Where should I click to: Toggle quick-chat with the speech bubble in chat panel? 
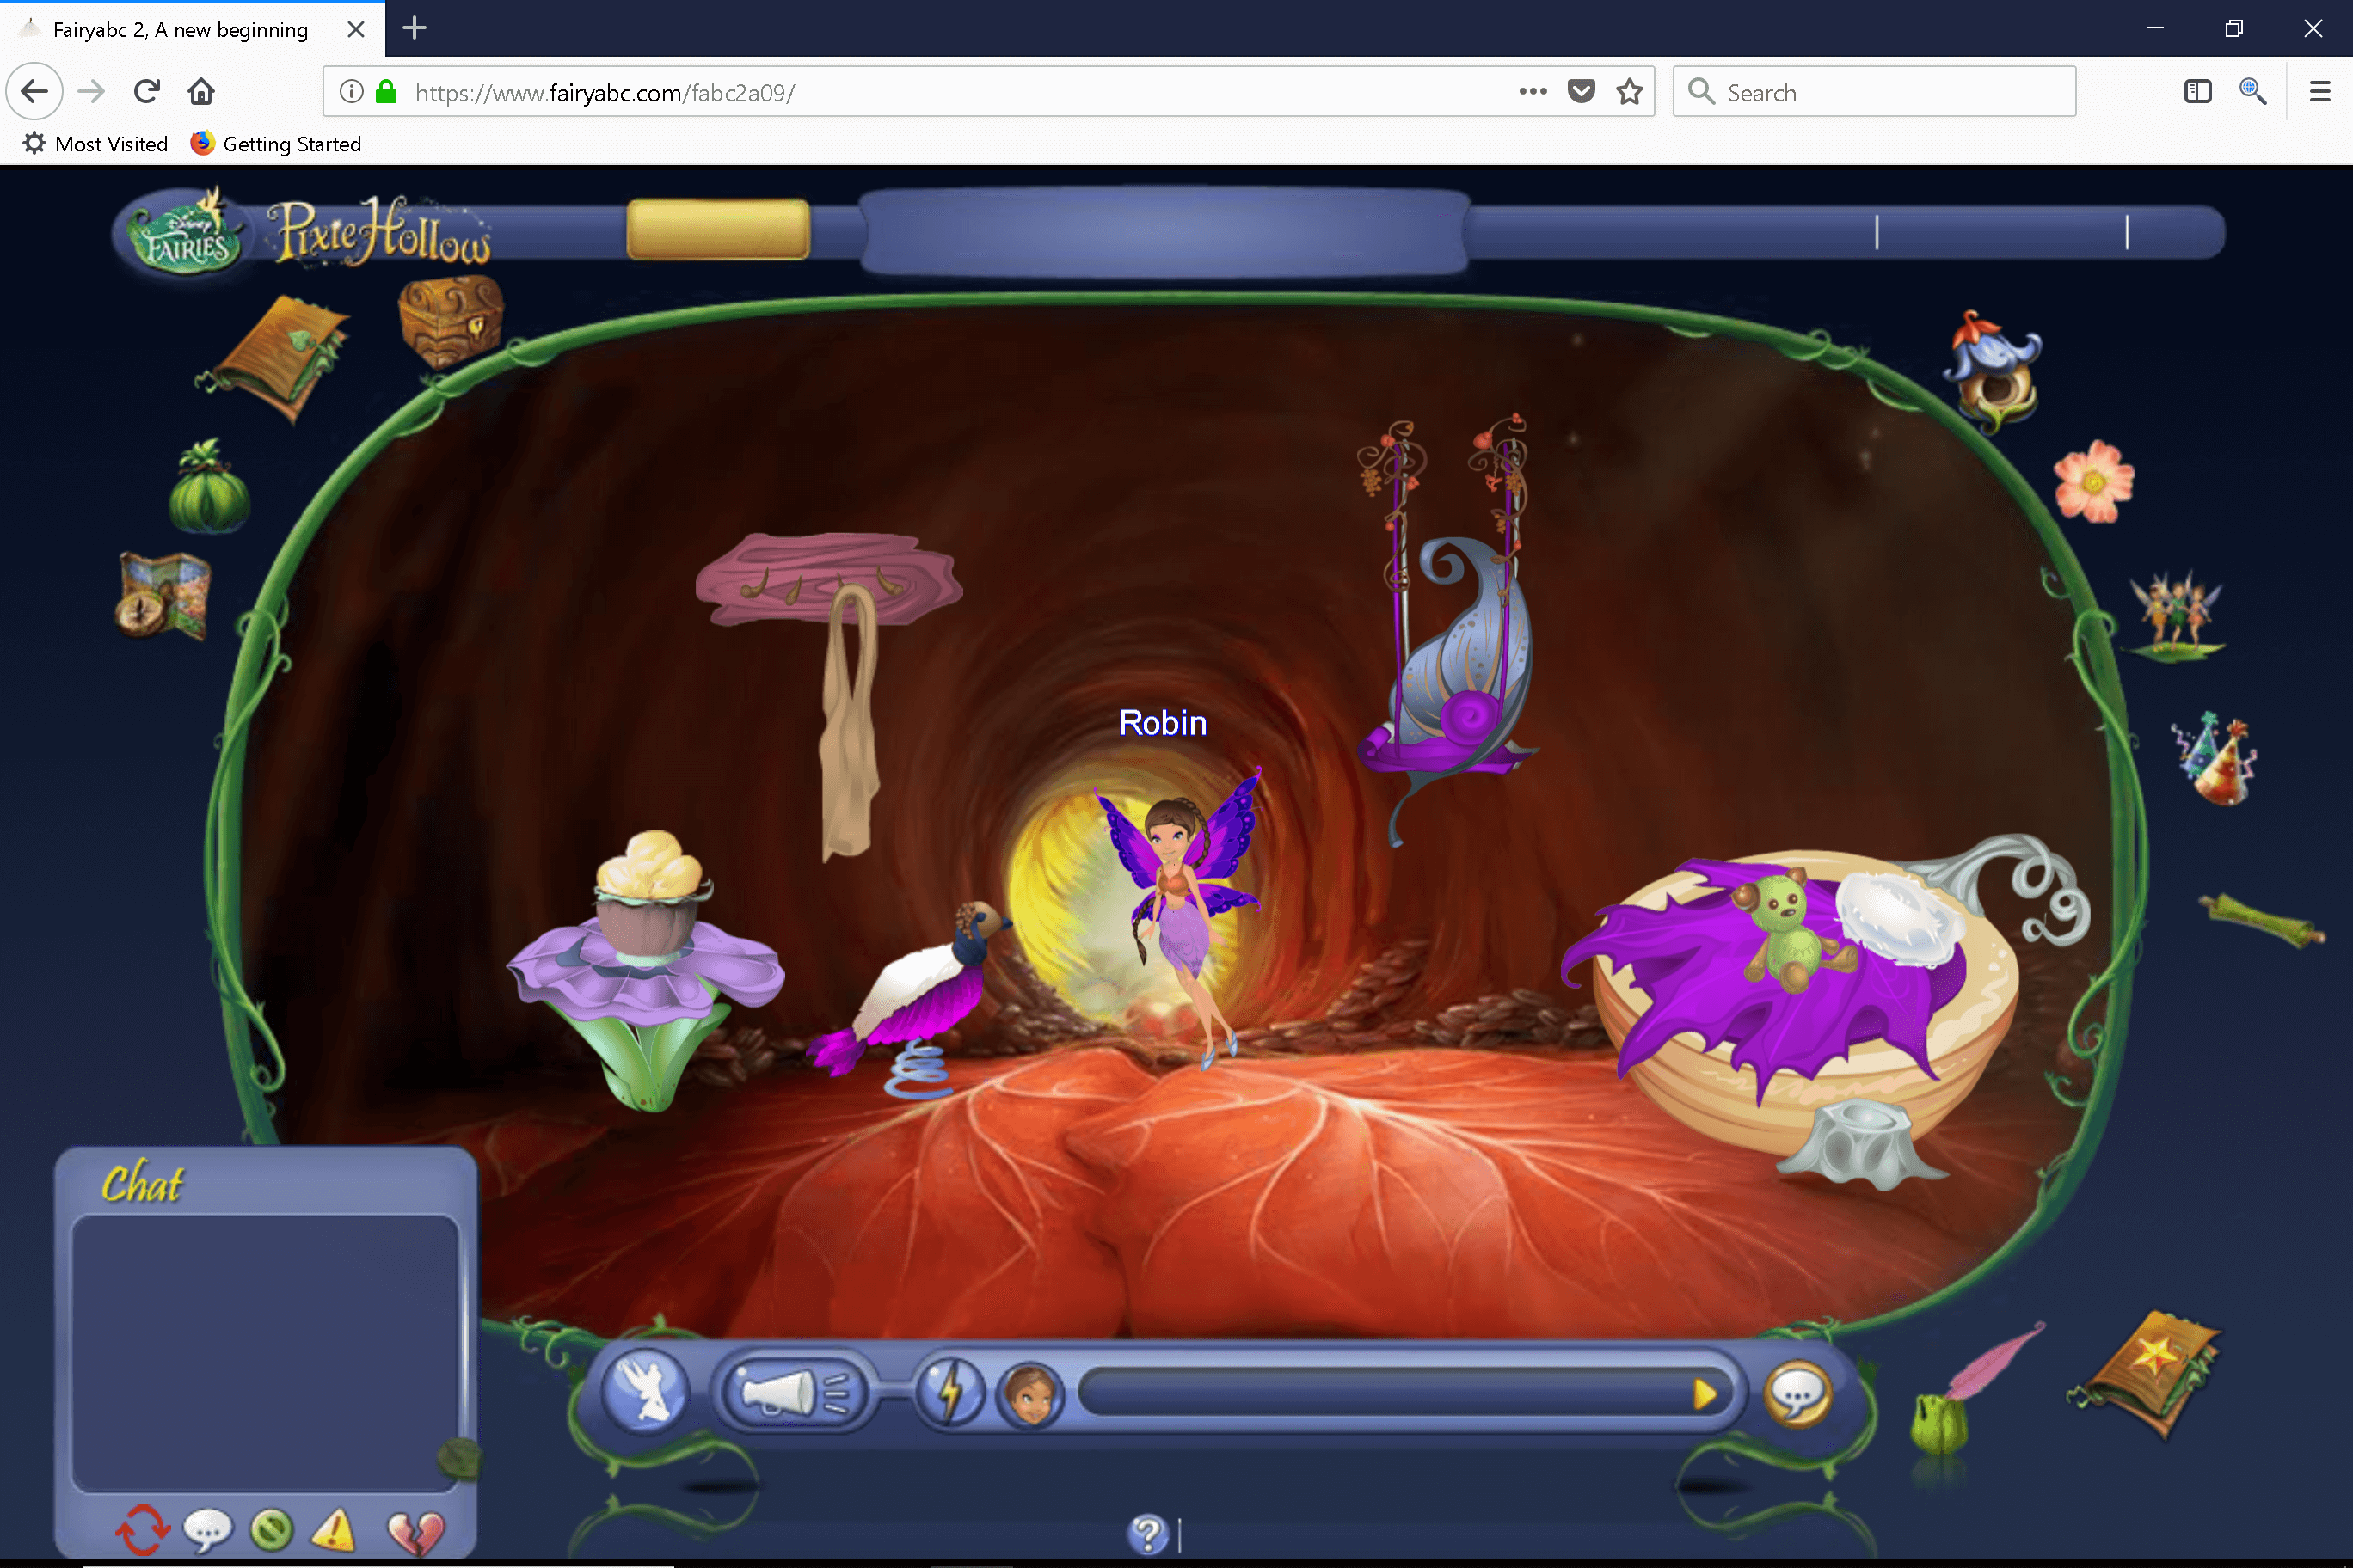210,1529
